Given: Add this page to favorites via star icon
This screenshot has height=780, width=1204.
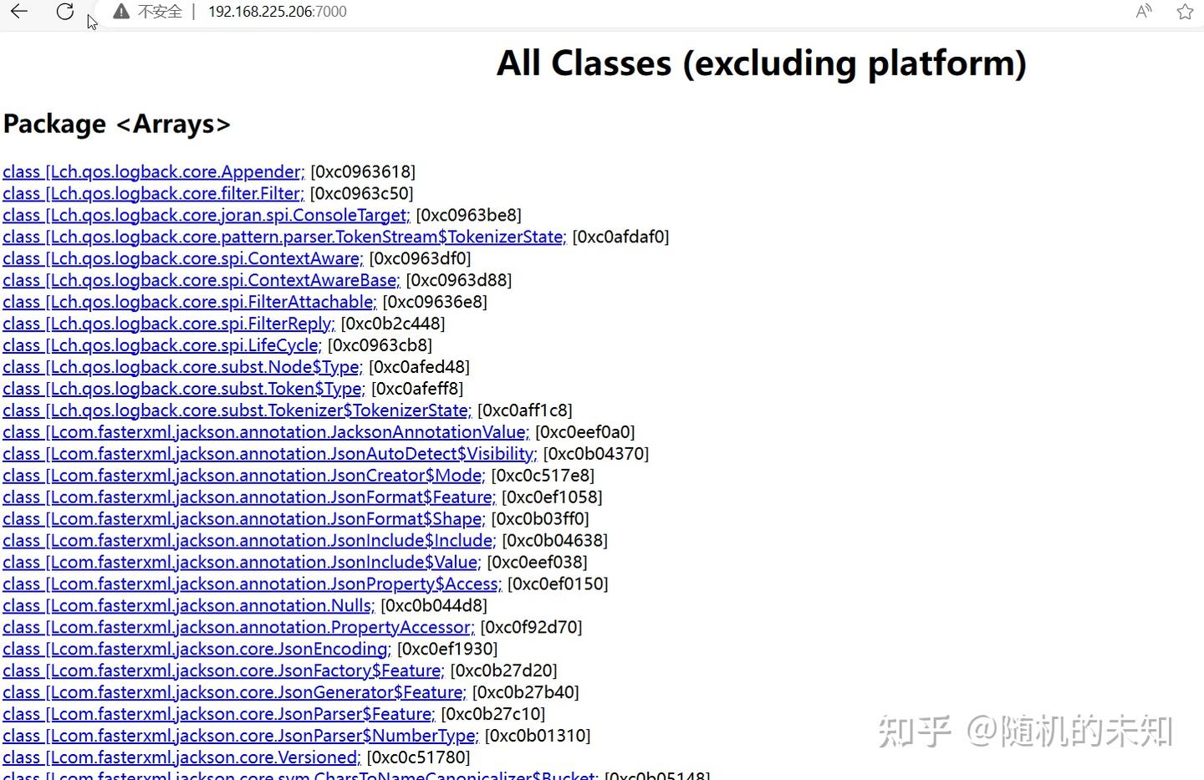Looking at the screenshot, I should [x=1185, y=12].
